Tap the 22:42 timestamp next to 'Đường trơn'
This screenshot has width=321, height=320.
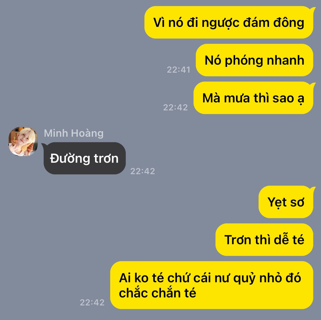click(143, 171)
